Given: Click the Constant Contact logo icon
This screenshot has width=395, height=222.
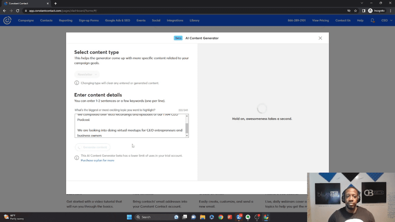Looking at the screenshot, I should click(x=7, y=20).
